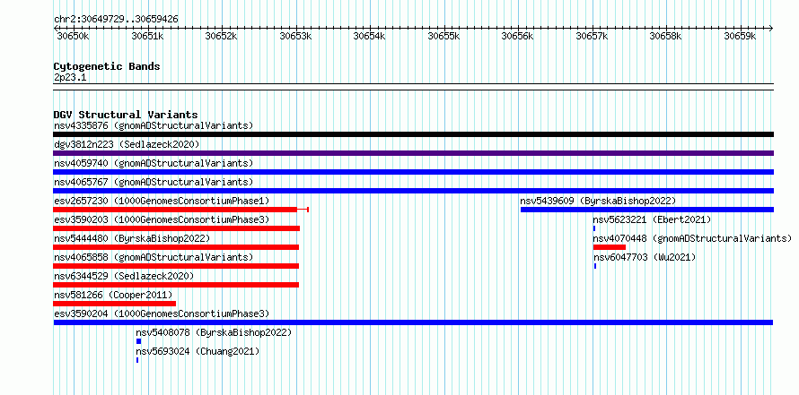Open the nsv5408078 (ByrskaBishop2022) label
The image size is (799, 395).
[x=214, y=332]
